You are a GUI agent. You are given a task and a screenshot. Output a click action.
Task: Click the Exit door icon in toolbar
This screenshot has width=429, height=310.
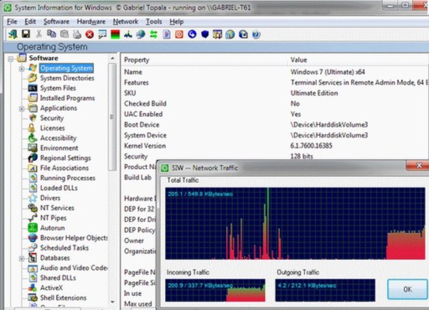[12, 34]
